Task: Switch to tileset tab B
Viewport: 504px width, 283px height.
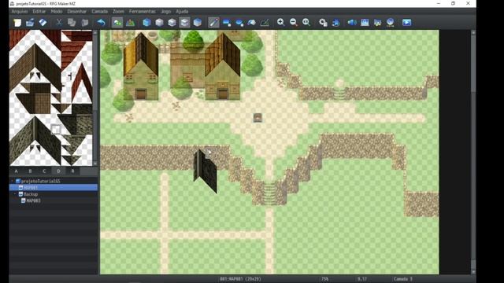Action: pos(30,171)
